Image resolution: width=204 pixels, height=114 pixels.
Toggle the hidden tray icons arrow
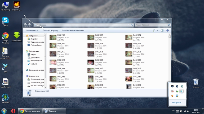[178, 111]
